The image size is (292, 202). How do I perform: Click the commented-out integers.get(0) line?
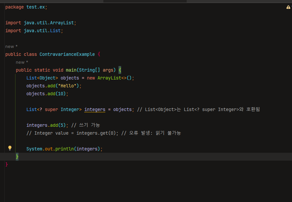point(103,133)
